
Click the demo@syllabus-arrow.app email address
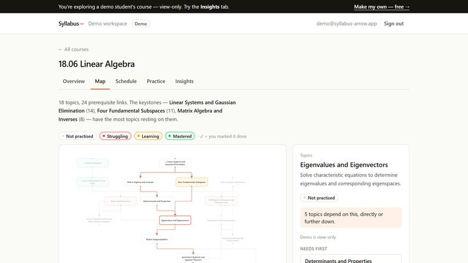point(347,24)
